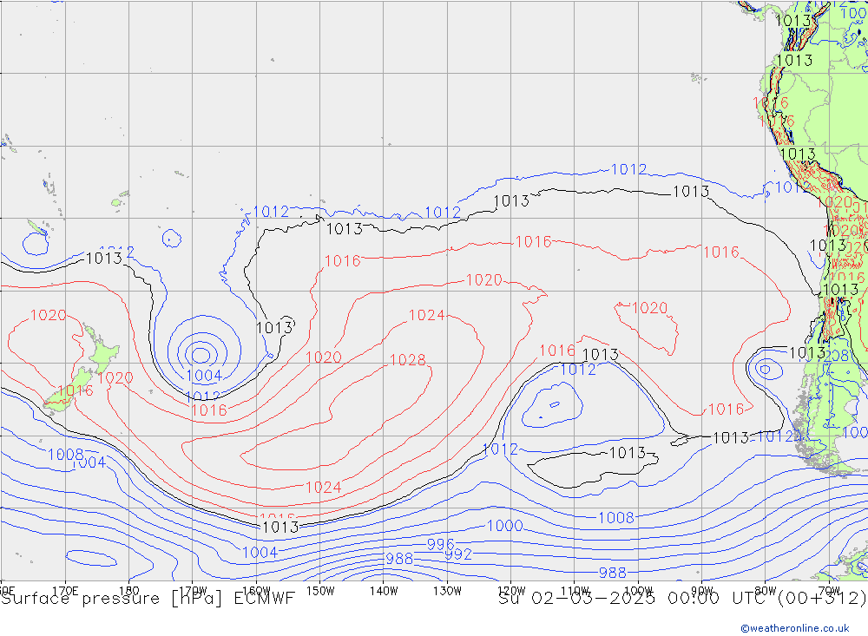Click the 1004 label inside the closed low

pos(204,376)
